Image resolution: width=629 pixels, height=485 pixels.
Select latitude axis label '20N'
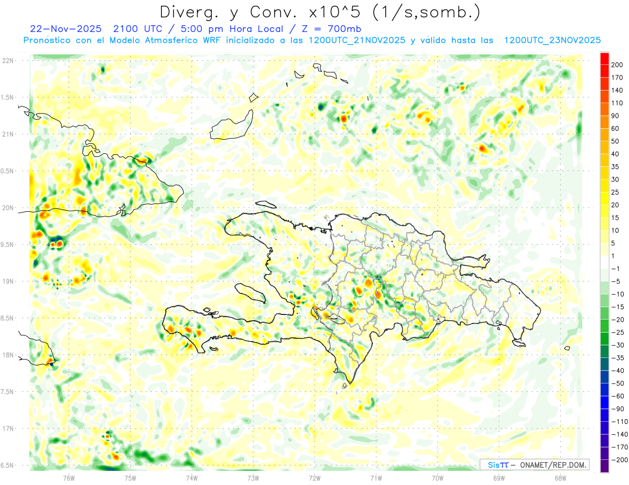(8, 208)
